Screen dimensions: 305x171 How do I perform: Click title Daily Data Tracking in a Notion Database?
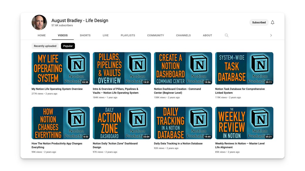pyautogui.click(x=178, y=144)
